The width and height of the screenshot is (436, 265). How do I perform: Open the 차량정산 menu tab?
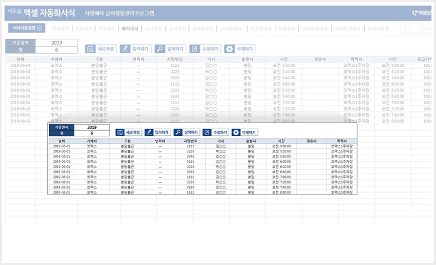coord(286,28)
